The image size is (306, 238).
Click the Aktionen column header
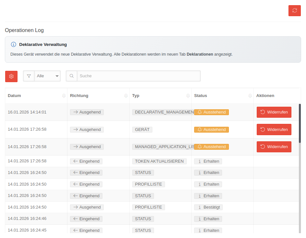pyautogui.click(x=265, y=96)
